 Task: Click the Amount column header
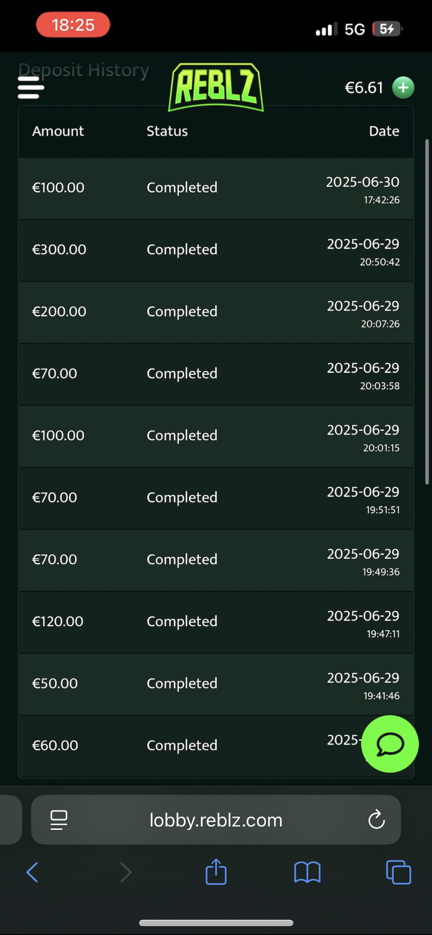[58, 131]
